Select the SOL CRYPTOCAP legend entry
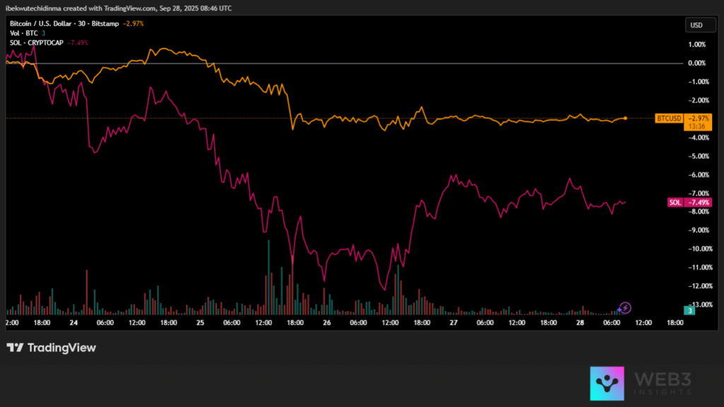The width and height of the screenshot is (724, 407). click(35, 42)
